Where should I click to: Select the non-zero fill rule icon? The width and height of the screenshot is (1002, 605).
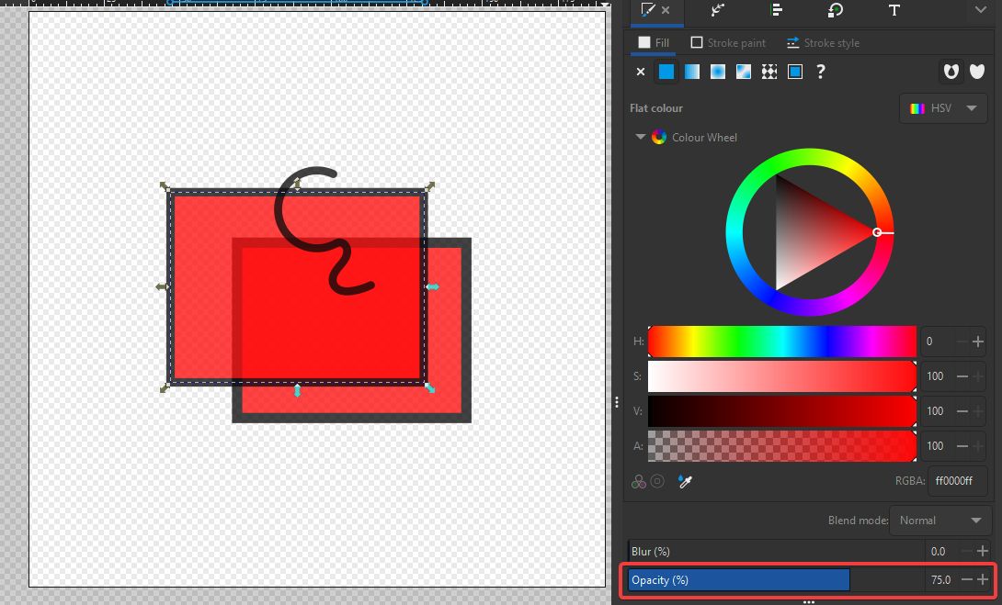point(977,72)
